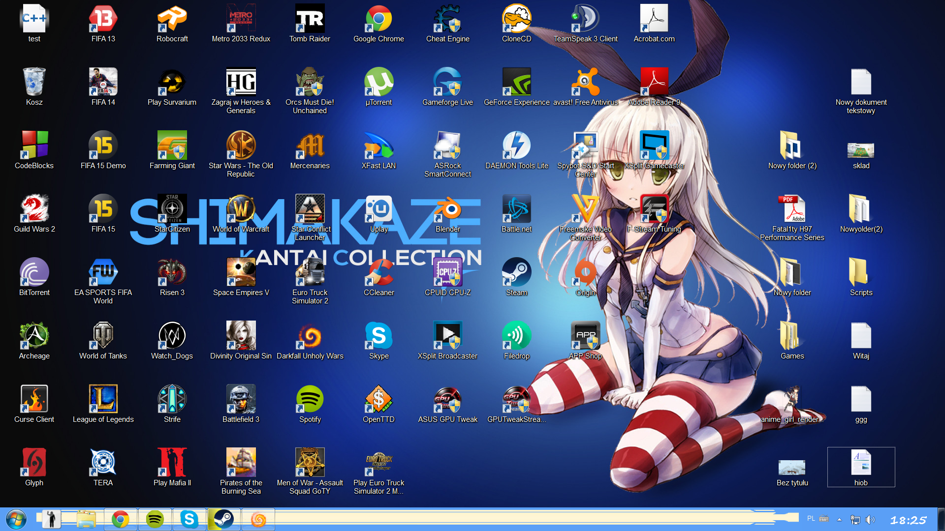Select the Battle.net shortcut

tap(517, 213)
